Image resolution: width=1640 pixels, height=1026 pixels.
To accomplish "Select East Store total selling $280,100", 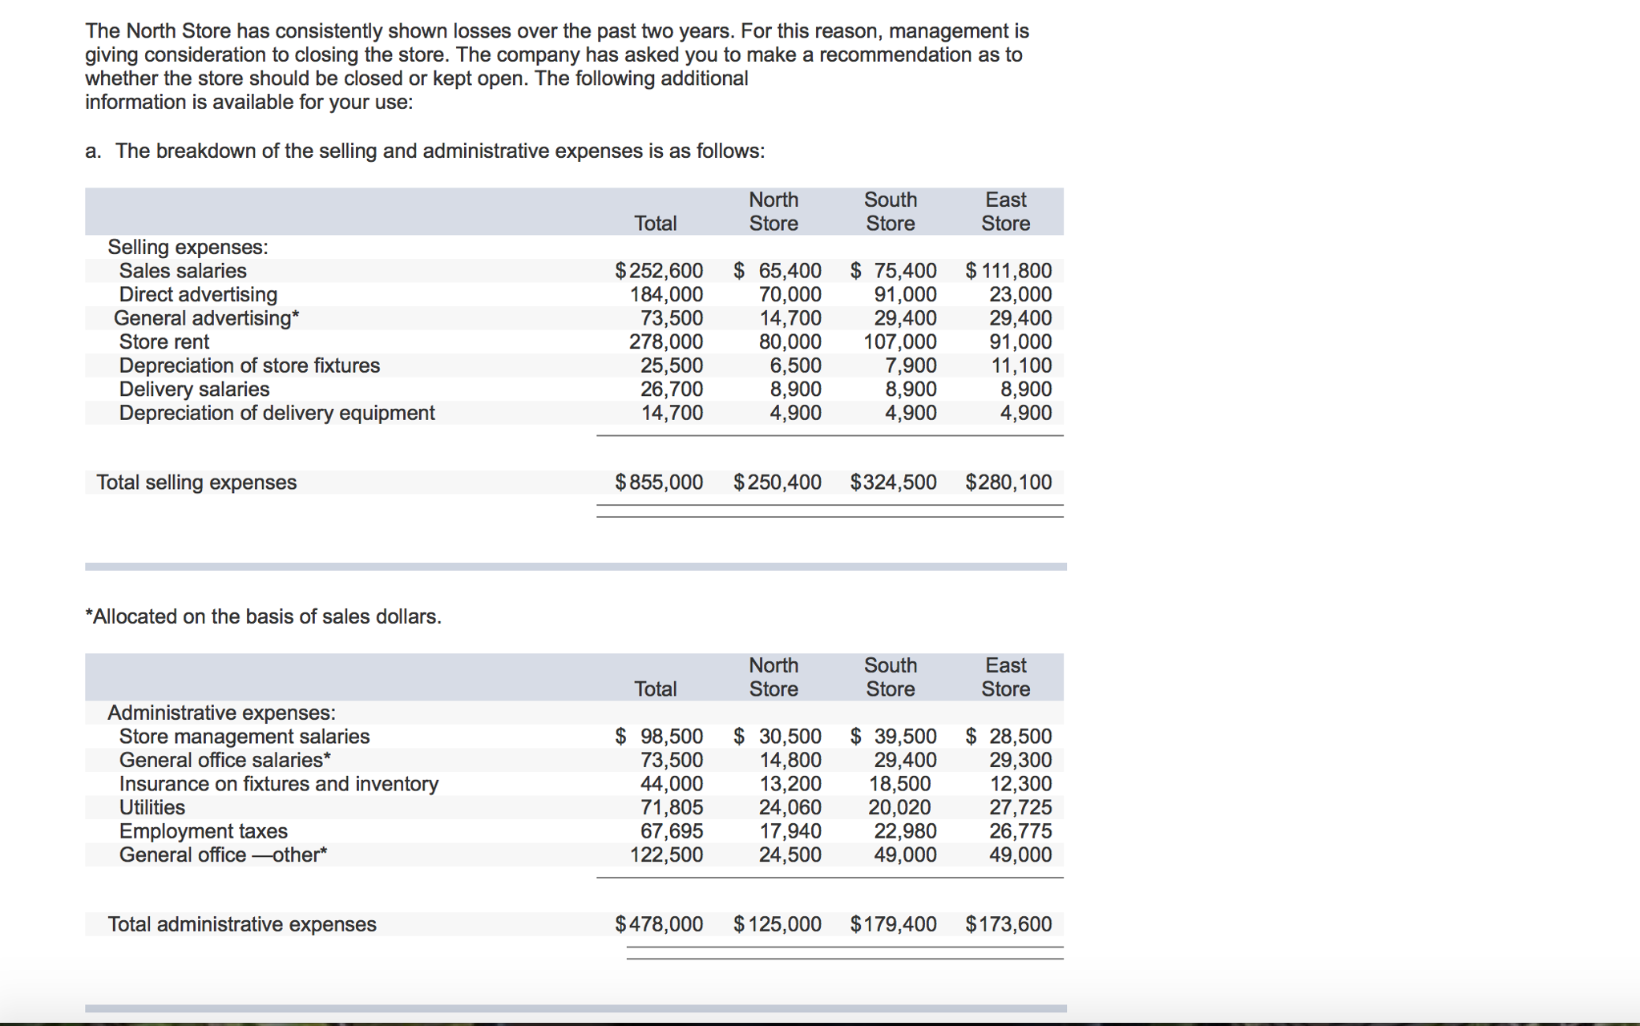I will 1008,483.
